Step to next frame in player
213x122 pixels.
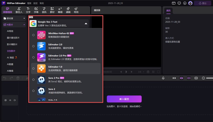[x=132, y=72]
